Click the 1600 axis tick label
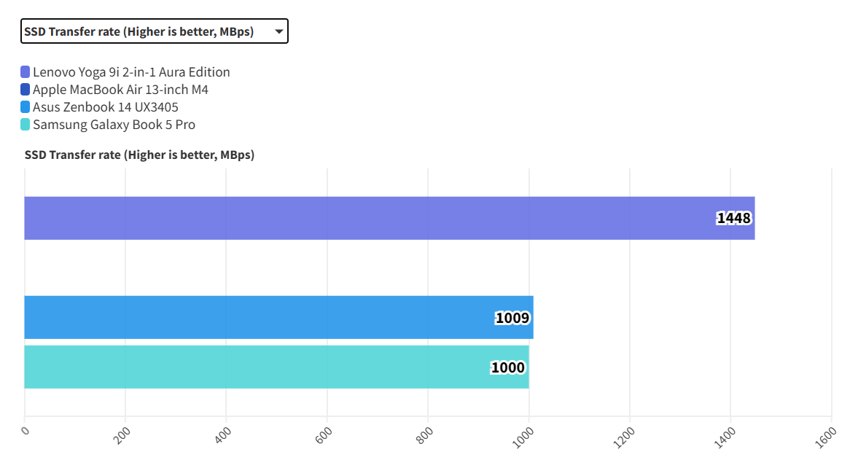Viewport: 858px width, 460px height. point(827,437)
